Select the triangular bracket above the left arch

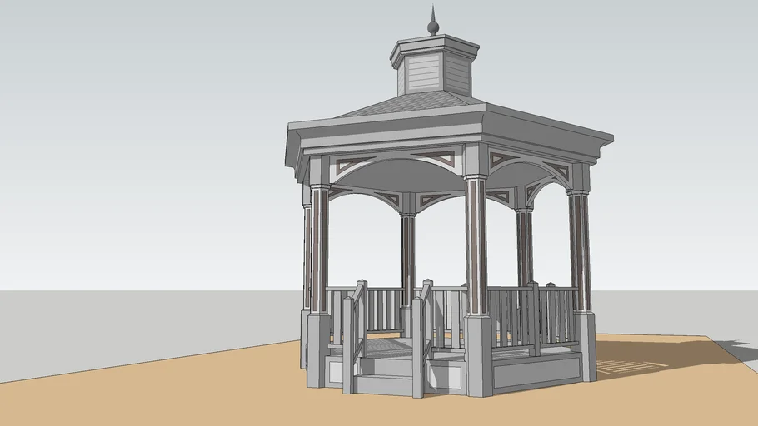tap(354, 163)
